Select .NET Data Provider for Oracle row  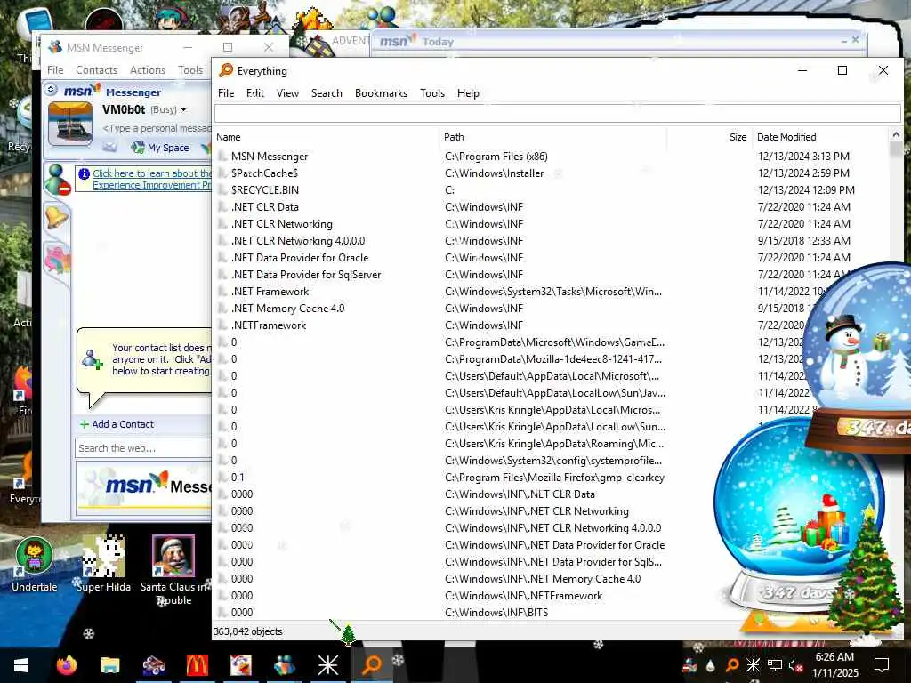(x=550, y=257)
